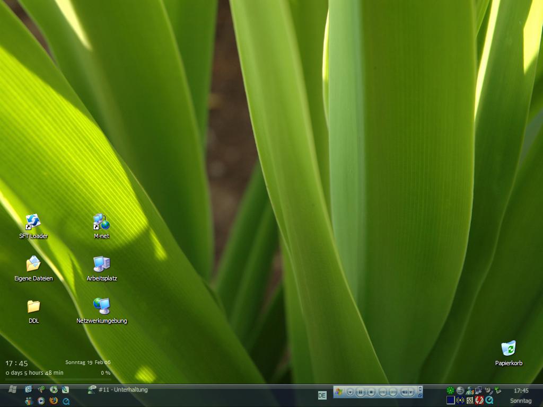Click the dark blue square tray icon
The height and width of the screenshot is (407, 543).
[451, 400]
